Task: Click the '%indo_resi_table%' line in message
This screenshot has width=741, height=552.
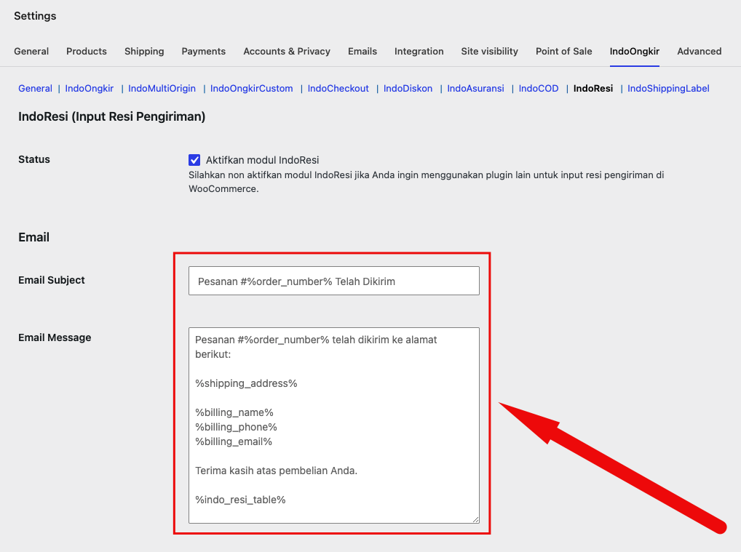Action: coord(240,500)
